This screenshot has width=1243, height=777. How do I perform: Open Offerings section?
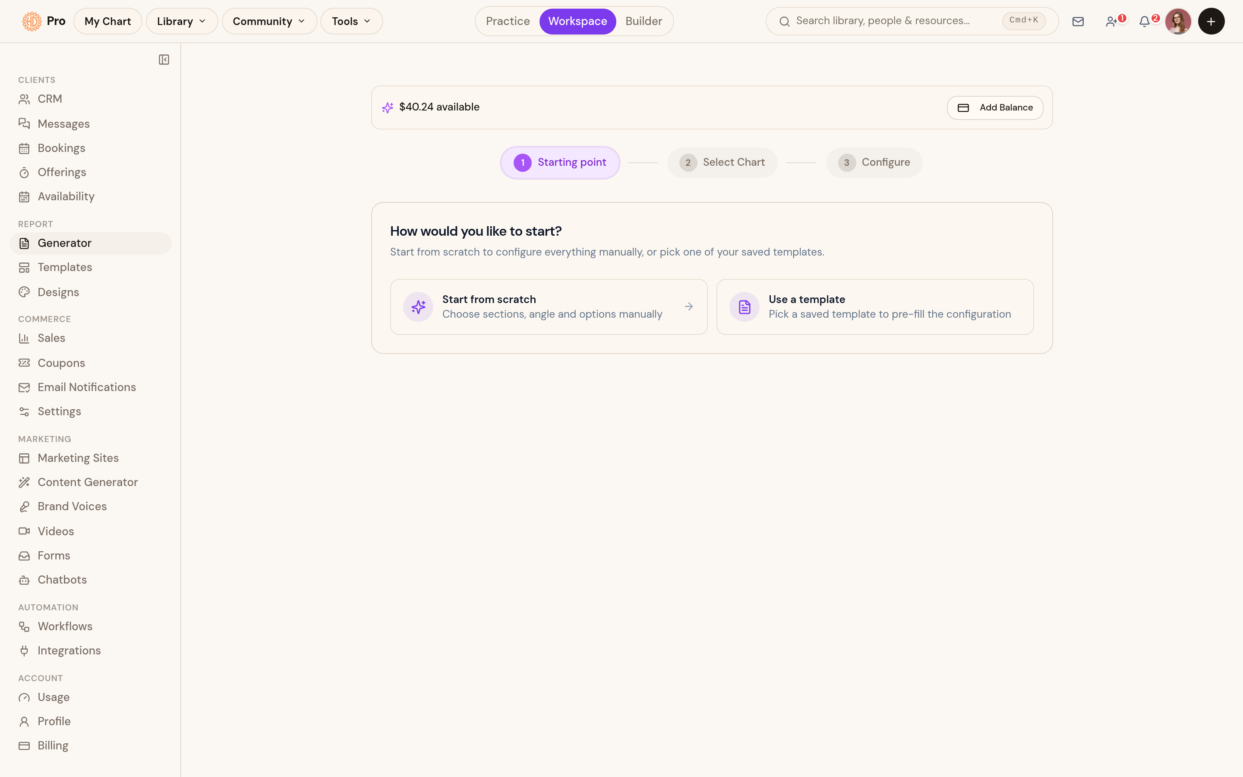tap(90, 172)
